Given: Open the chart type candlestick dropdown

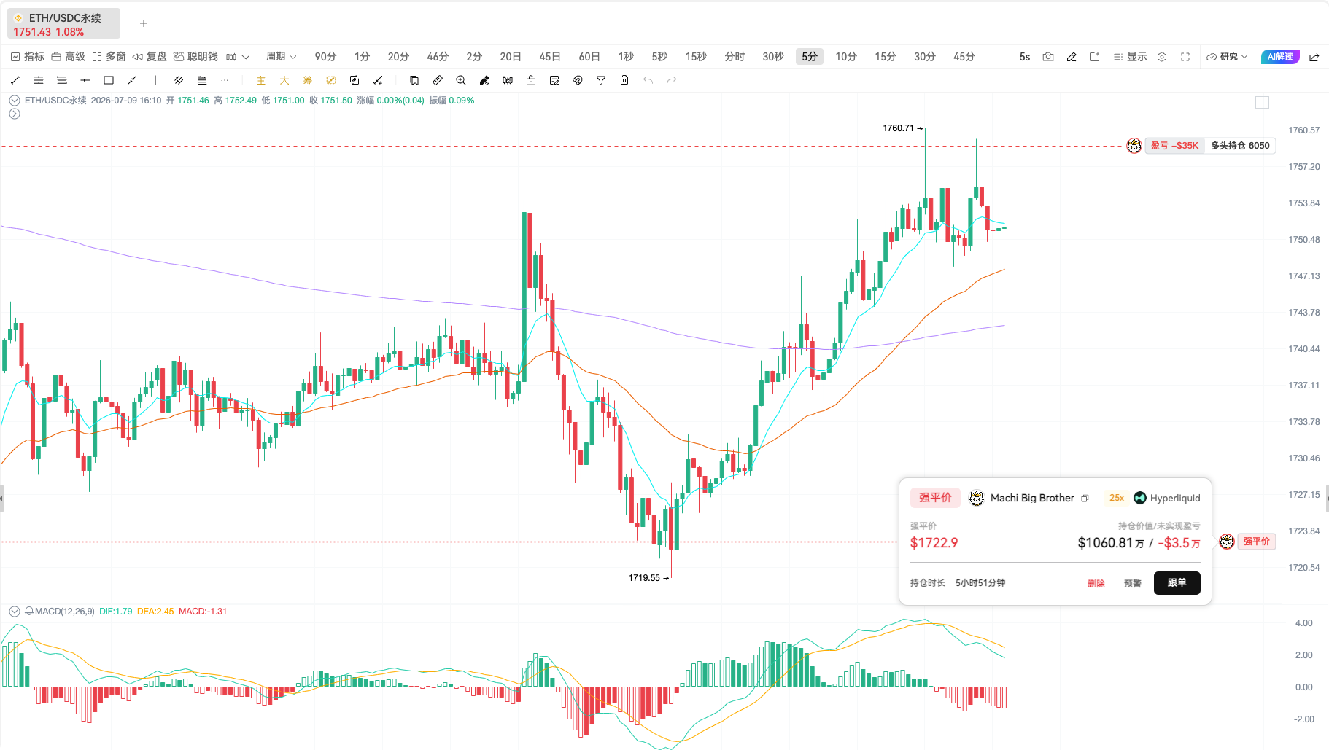Looking at the screenshot, I should click(x=238, y=57).
